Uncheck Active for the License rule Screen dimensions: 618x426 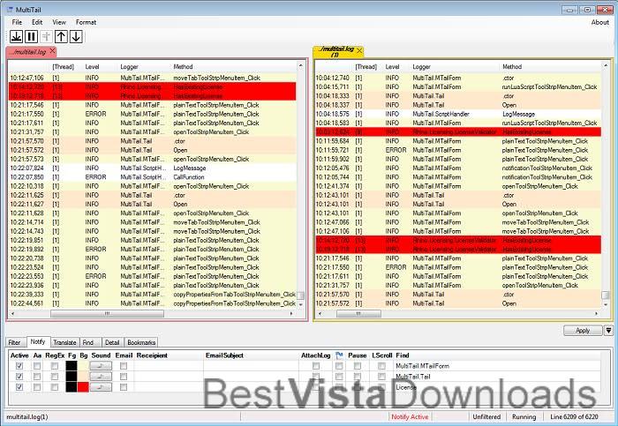point(19,387)
